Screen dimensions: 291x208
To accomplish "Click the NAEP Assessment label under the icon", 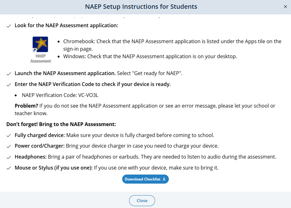I will (40, 58).
